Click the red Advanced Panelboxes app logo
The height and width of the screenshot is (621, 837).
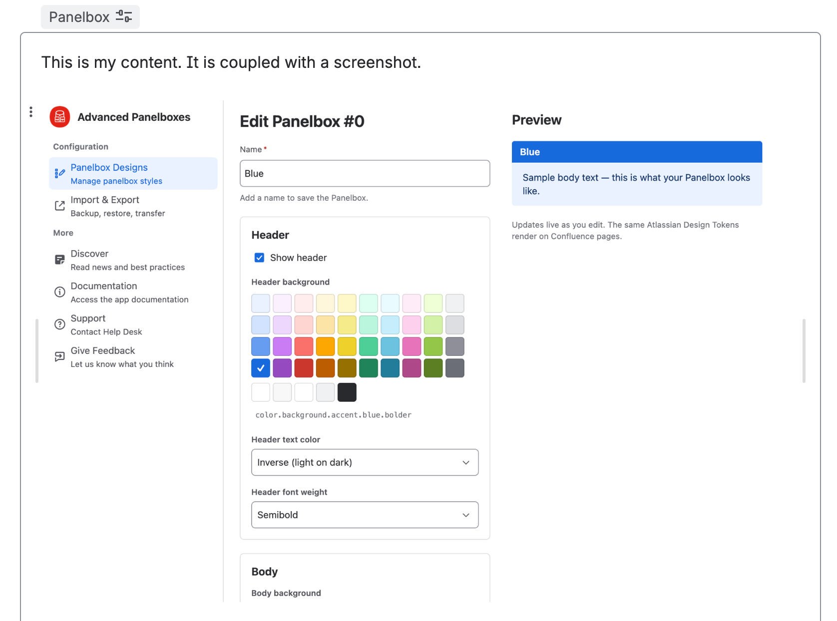pyautogui.click(x=60, y=117)
